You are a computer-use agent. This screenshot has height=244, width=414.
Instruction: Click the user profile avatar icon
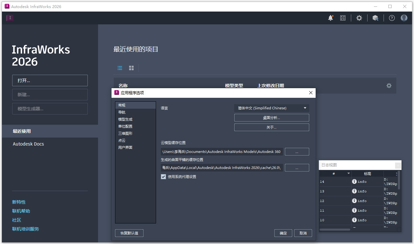pyautogui.click(x=404, y=18)
